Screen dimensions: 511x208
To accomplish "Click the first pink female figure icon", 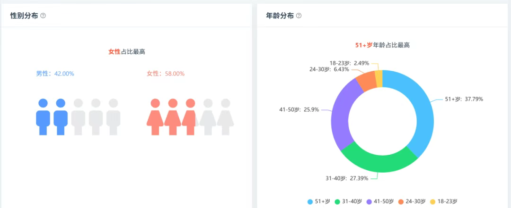I will pos(155,116).
